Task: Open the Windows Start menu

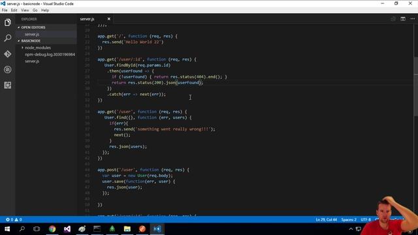Action: tap(7, 229)
